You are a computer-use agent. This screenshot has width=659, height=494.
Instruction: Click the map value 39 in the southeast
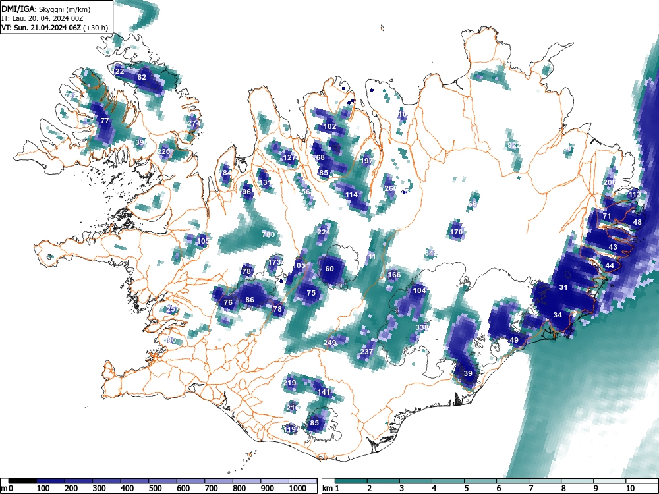click(x=468, y=373)
